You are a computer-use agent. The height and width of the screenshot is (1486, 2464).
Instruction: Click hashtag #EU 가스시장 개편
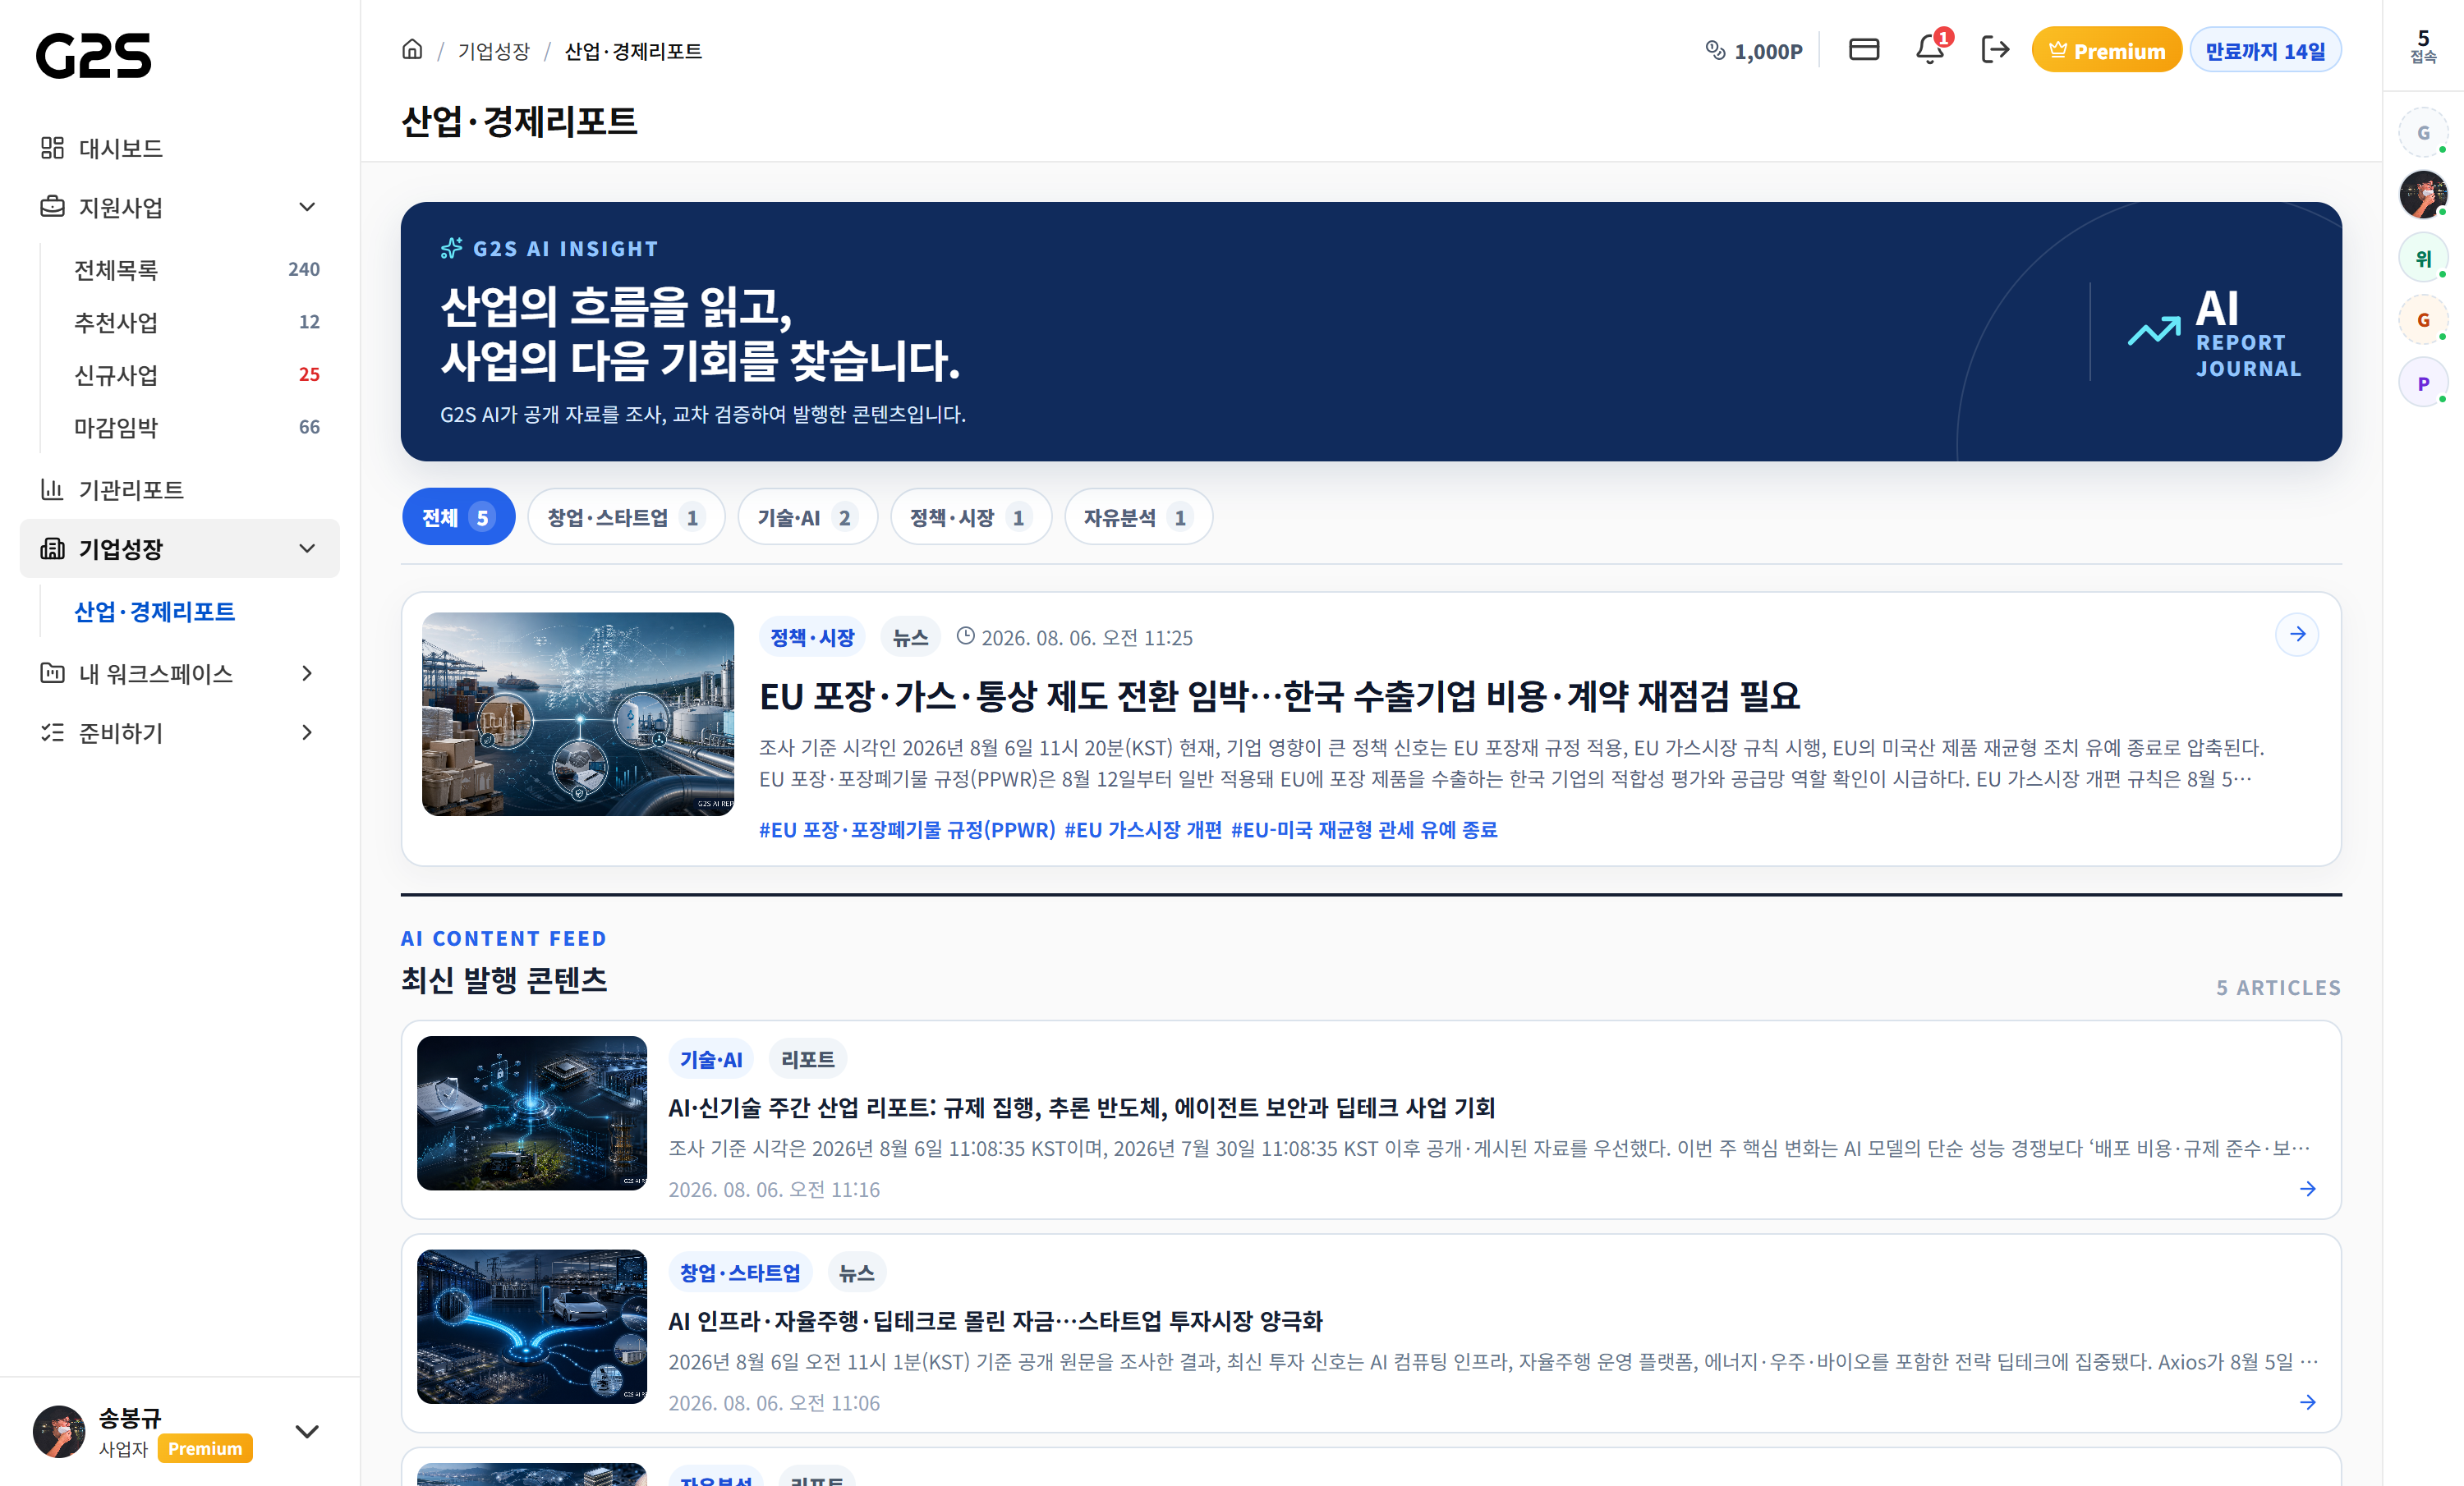1143,829
